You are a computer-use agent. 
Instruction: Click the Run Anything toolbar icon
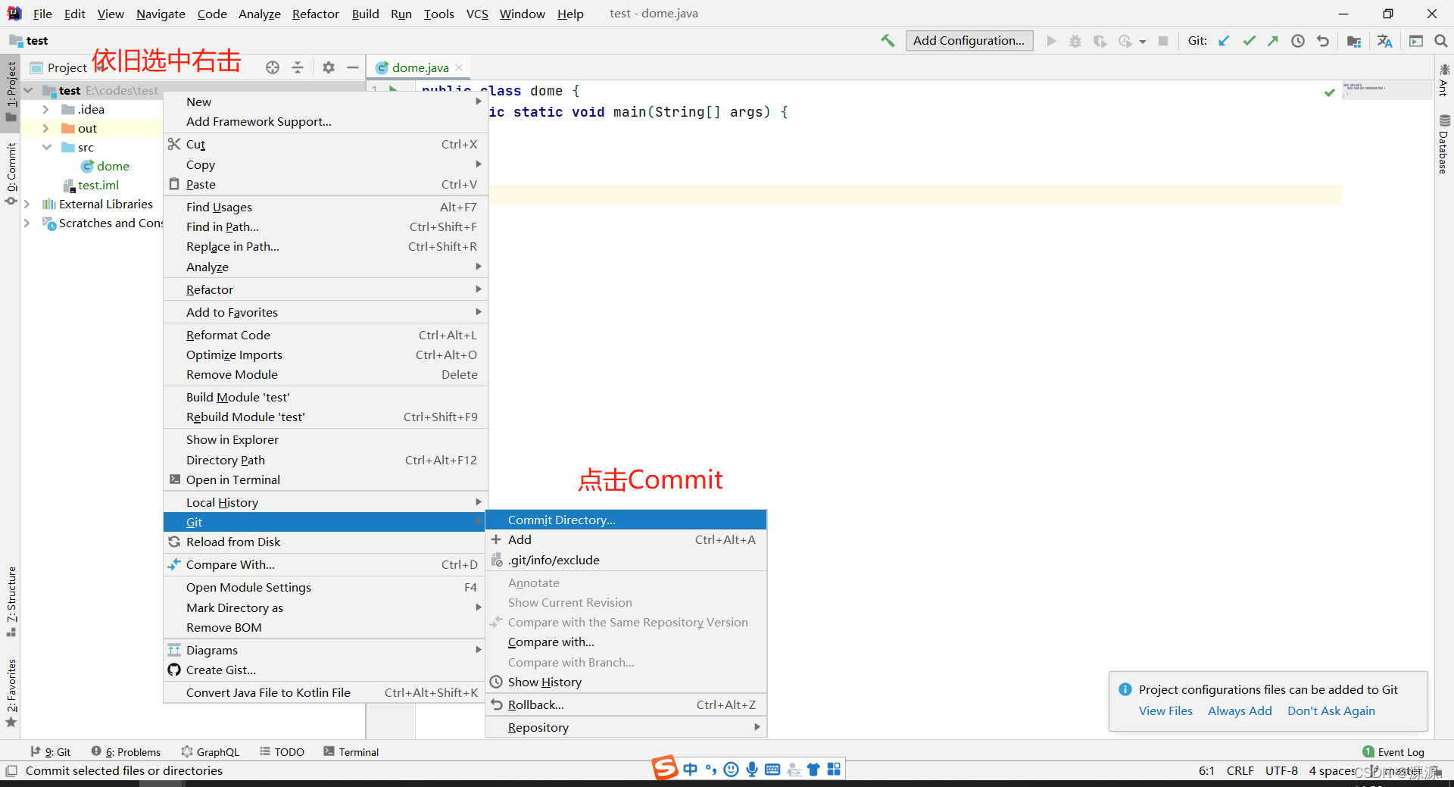pyautogui.click(x=1416, y=41)
